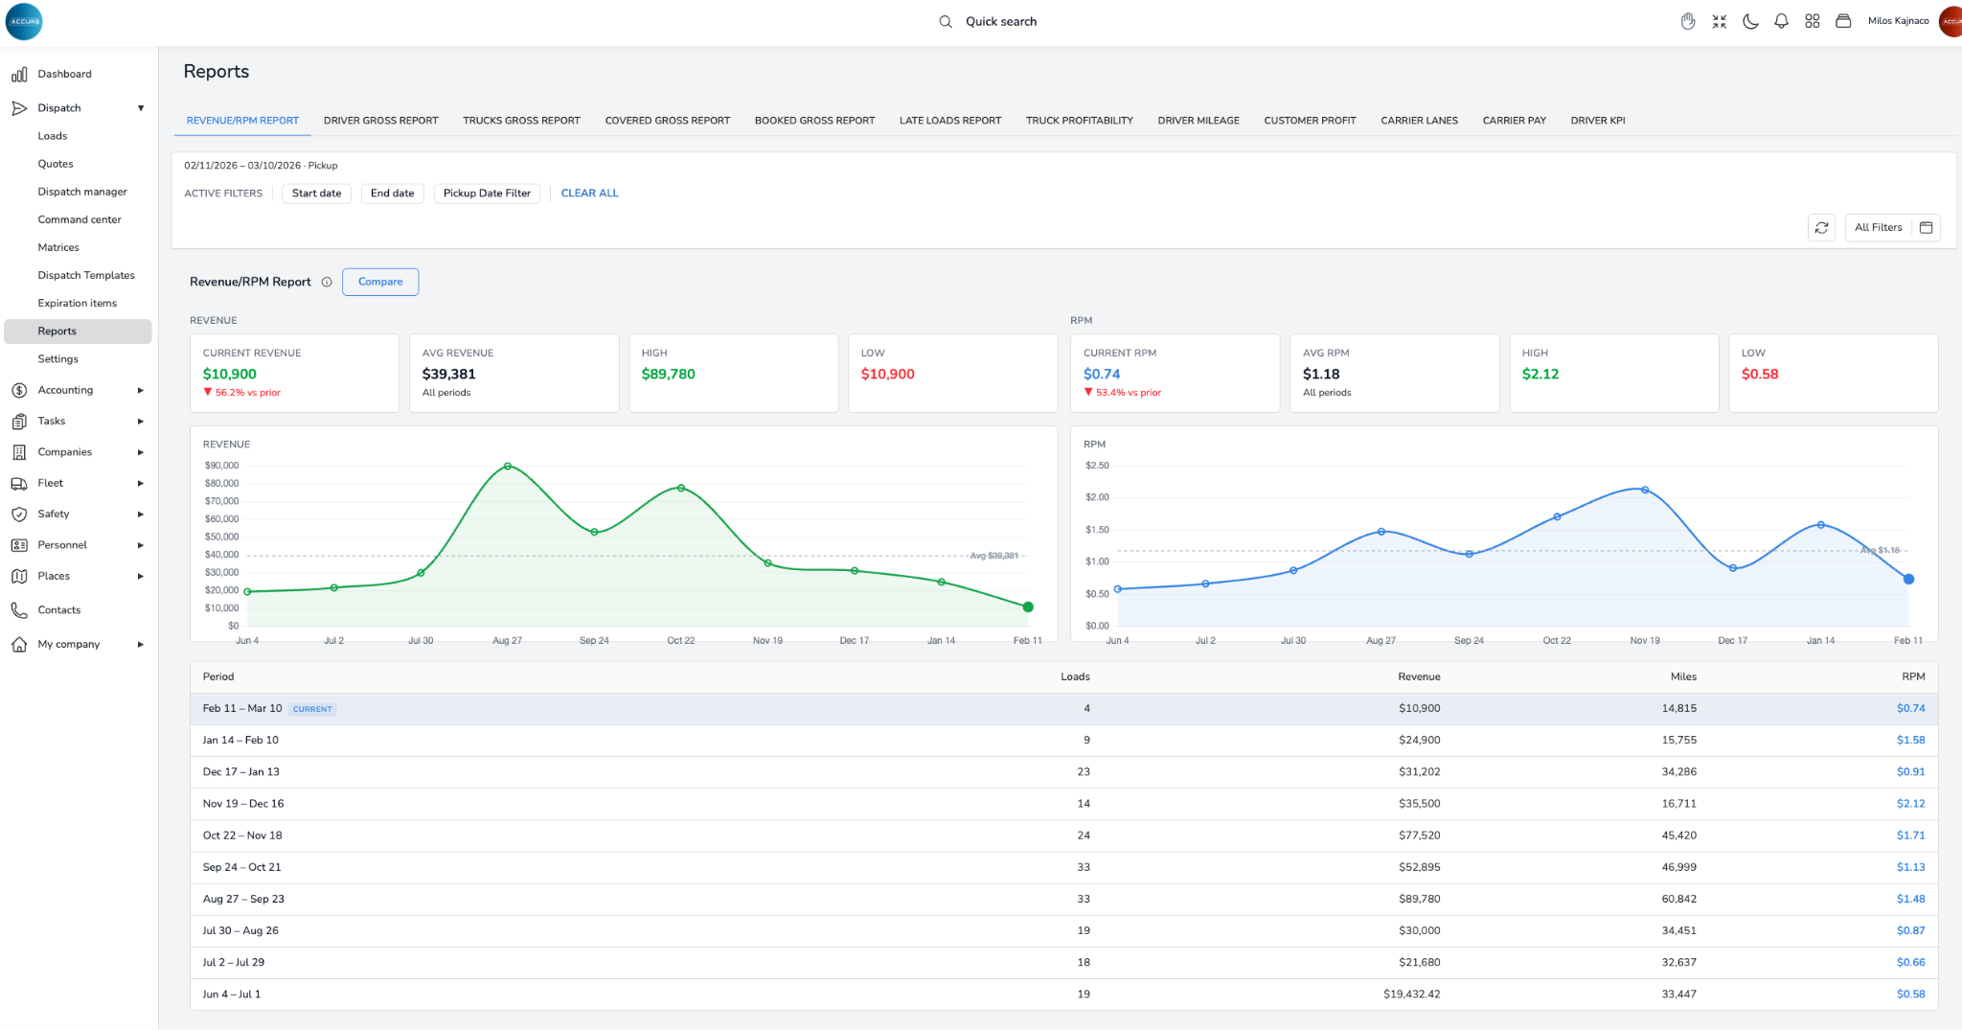Switch to Driver Gross Report tab
The image size is (1962, 1030).
point(380,121)
